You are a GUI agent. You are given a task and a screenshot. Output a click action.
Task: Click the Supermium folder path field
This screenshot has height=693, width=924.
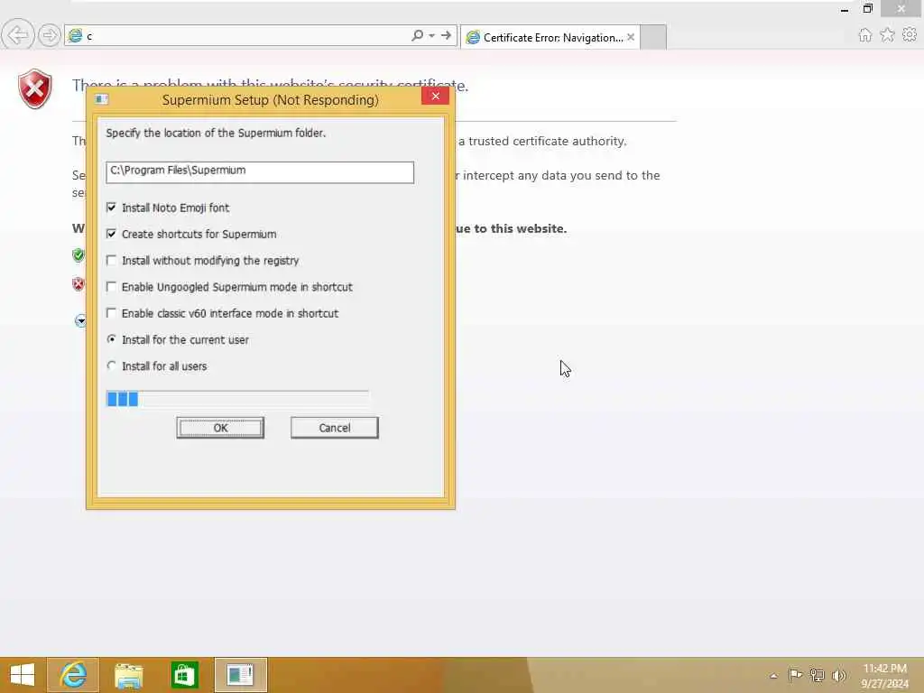coord(260,171)
